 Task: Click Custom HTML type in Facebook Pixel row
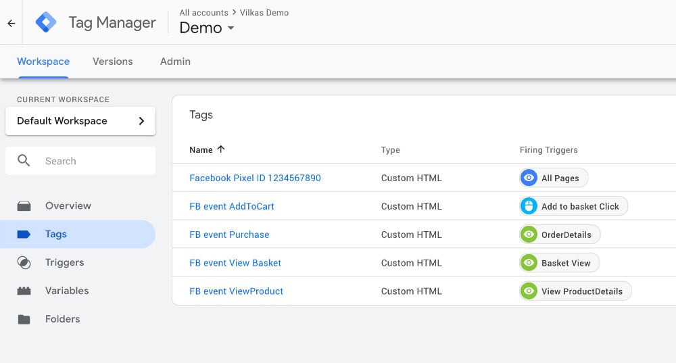411,178
